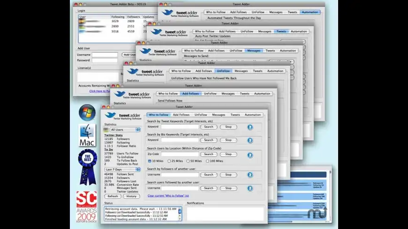Select highlighted UnFollow tab in UnFollow Users window
408x229 pixels.
(x=223, y=71)
